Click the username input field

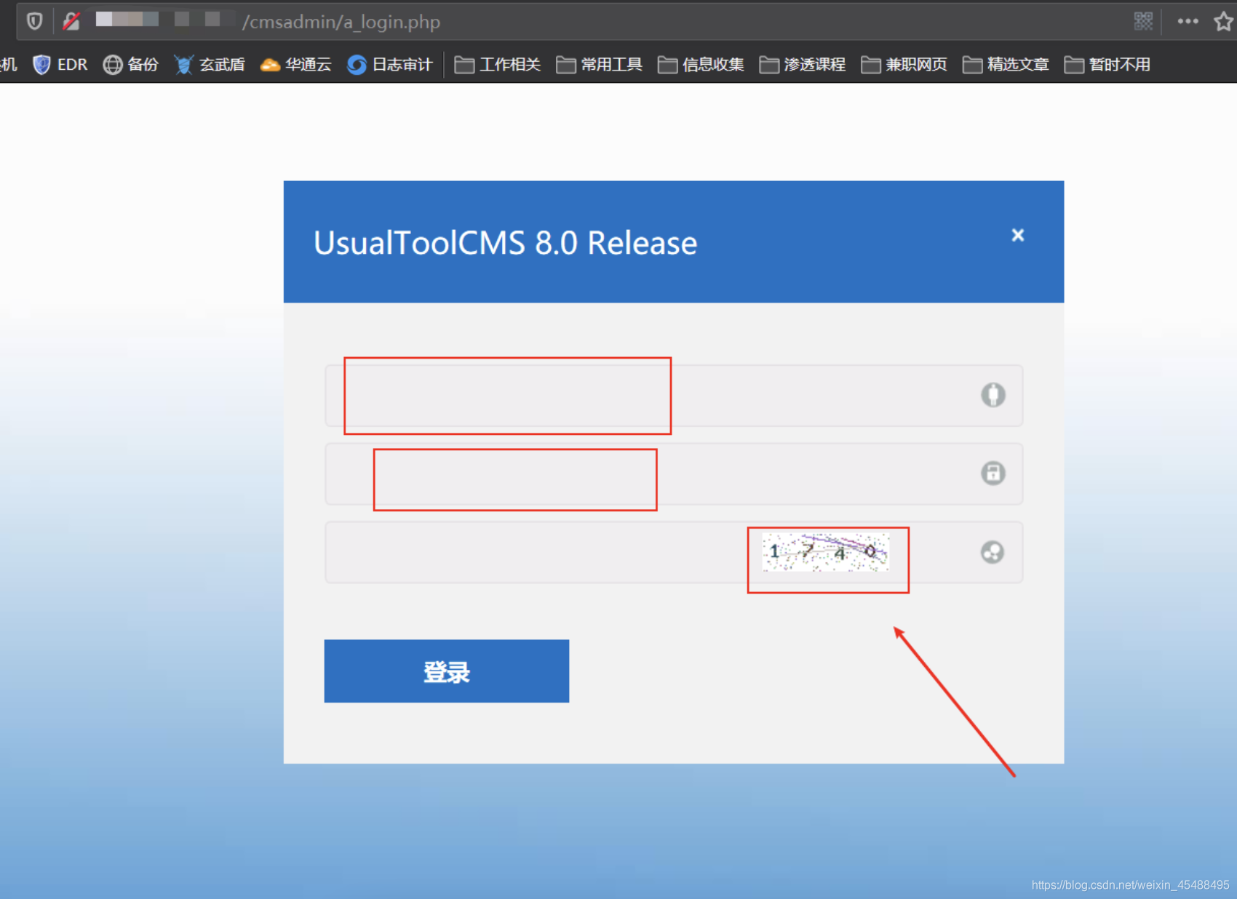(x=674, y=396)
